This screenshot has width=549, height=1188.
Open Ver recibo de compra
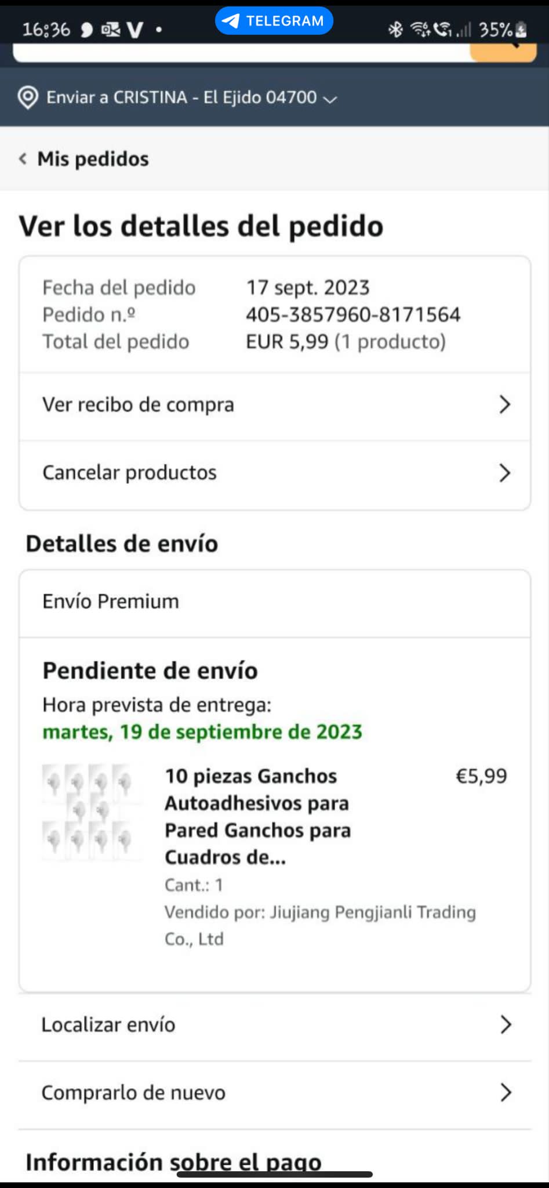coord(138,405)
